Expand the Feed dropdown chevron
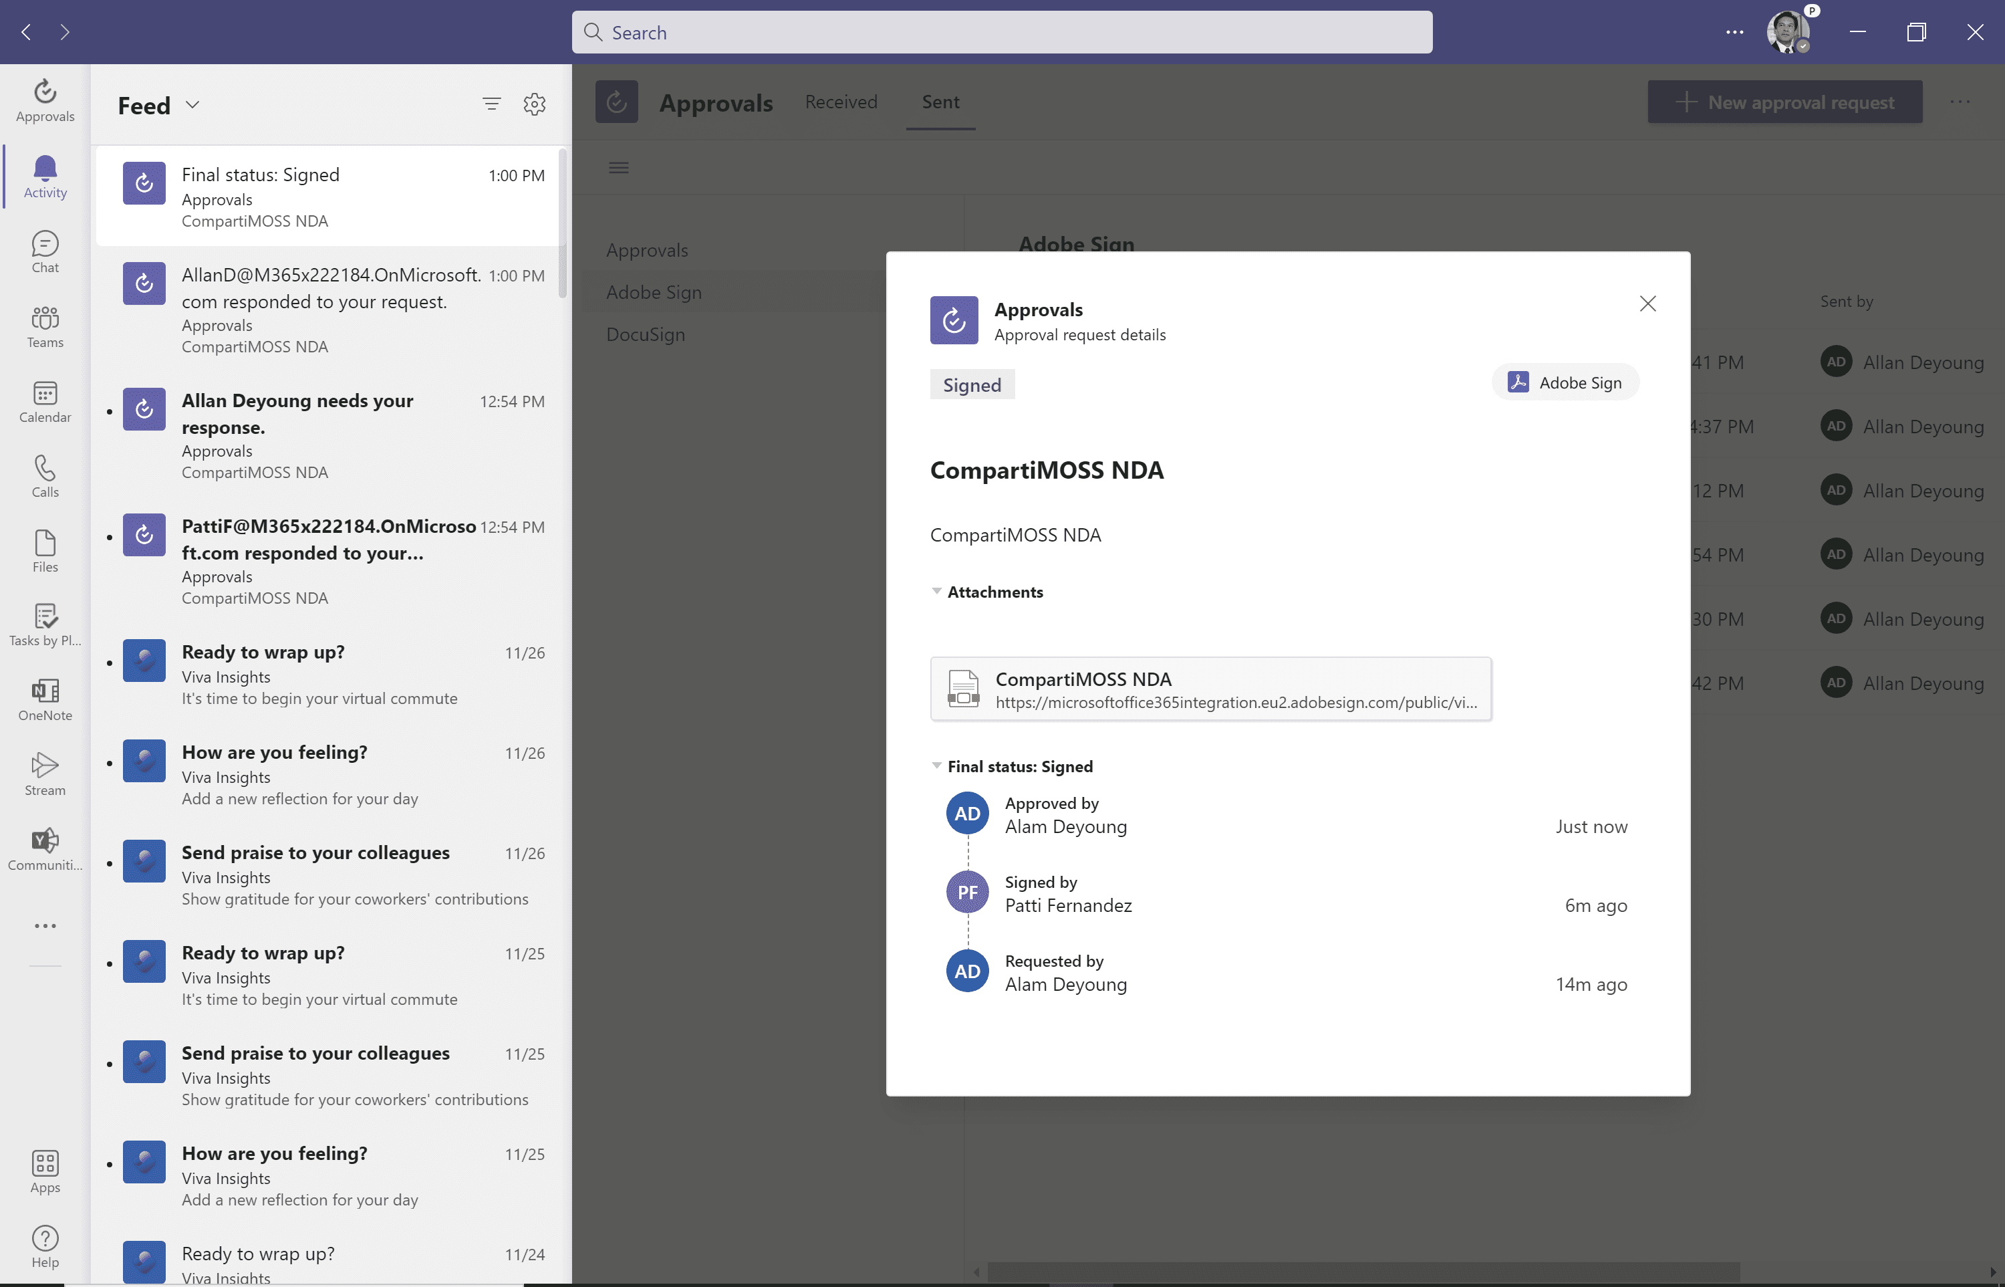 (x=193, y=106)
